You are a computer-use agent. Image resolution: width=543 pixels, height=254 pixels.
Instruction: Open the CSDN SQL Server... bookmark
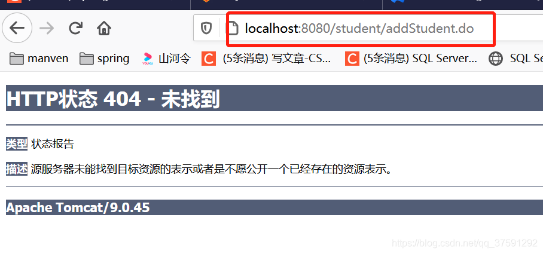[411, 59]
